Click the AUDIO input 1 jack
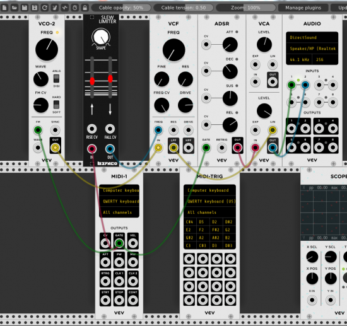Screen dimensions: 347x326 291,85
